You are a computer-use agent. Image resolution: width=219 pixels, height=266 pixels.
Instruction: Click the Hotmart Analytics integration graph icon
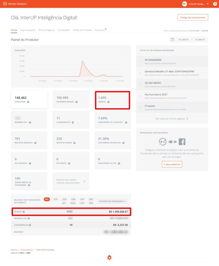click(163, 142)
